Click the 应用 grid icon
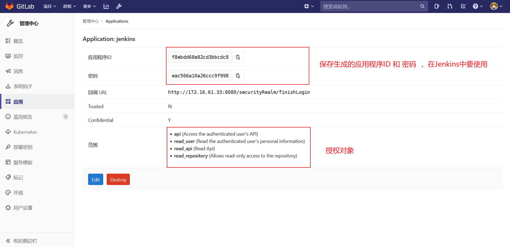Image resolution: width=510 pixels, height=247 pixels. 8,101
